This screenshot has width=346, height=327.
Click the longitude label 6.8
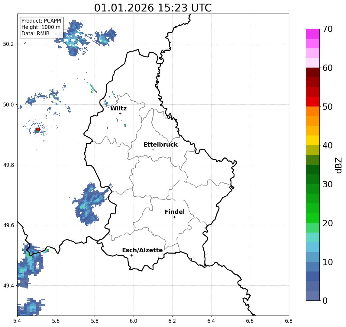[289, 321]
